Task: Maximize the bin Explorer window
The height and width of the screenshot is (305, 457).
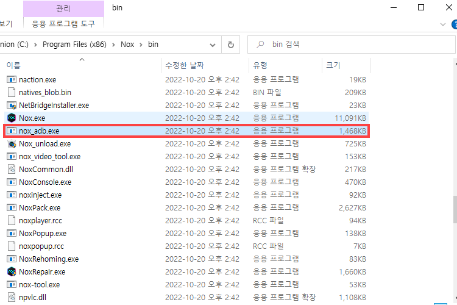Action: pos(421,7)
